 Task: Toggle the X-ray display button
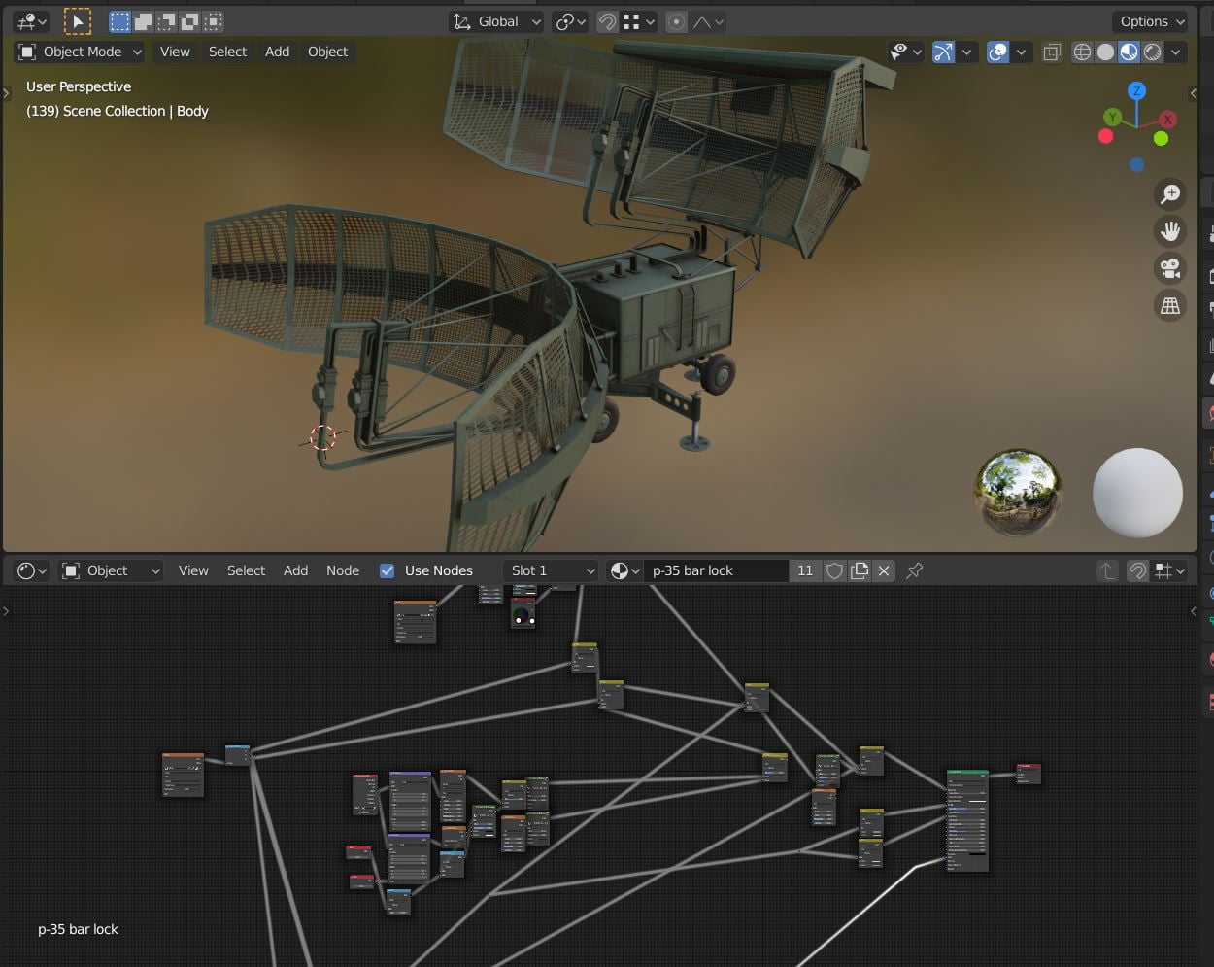point(1052,52)
